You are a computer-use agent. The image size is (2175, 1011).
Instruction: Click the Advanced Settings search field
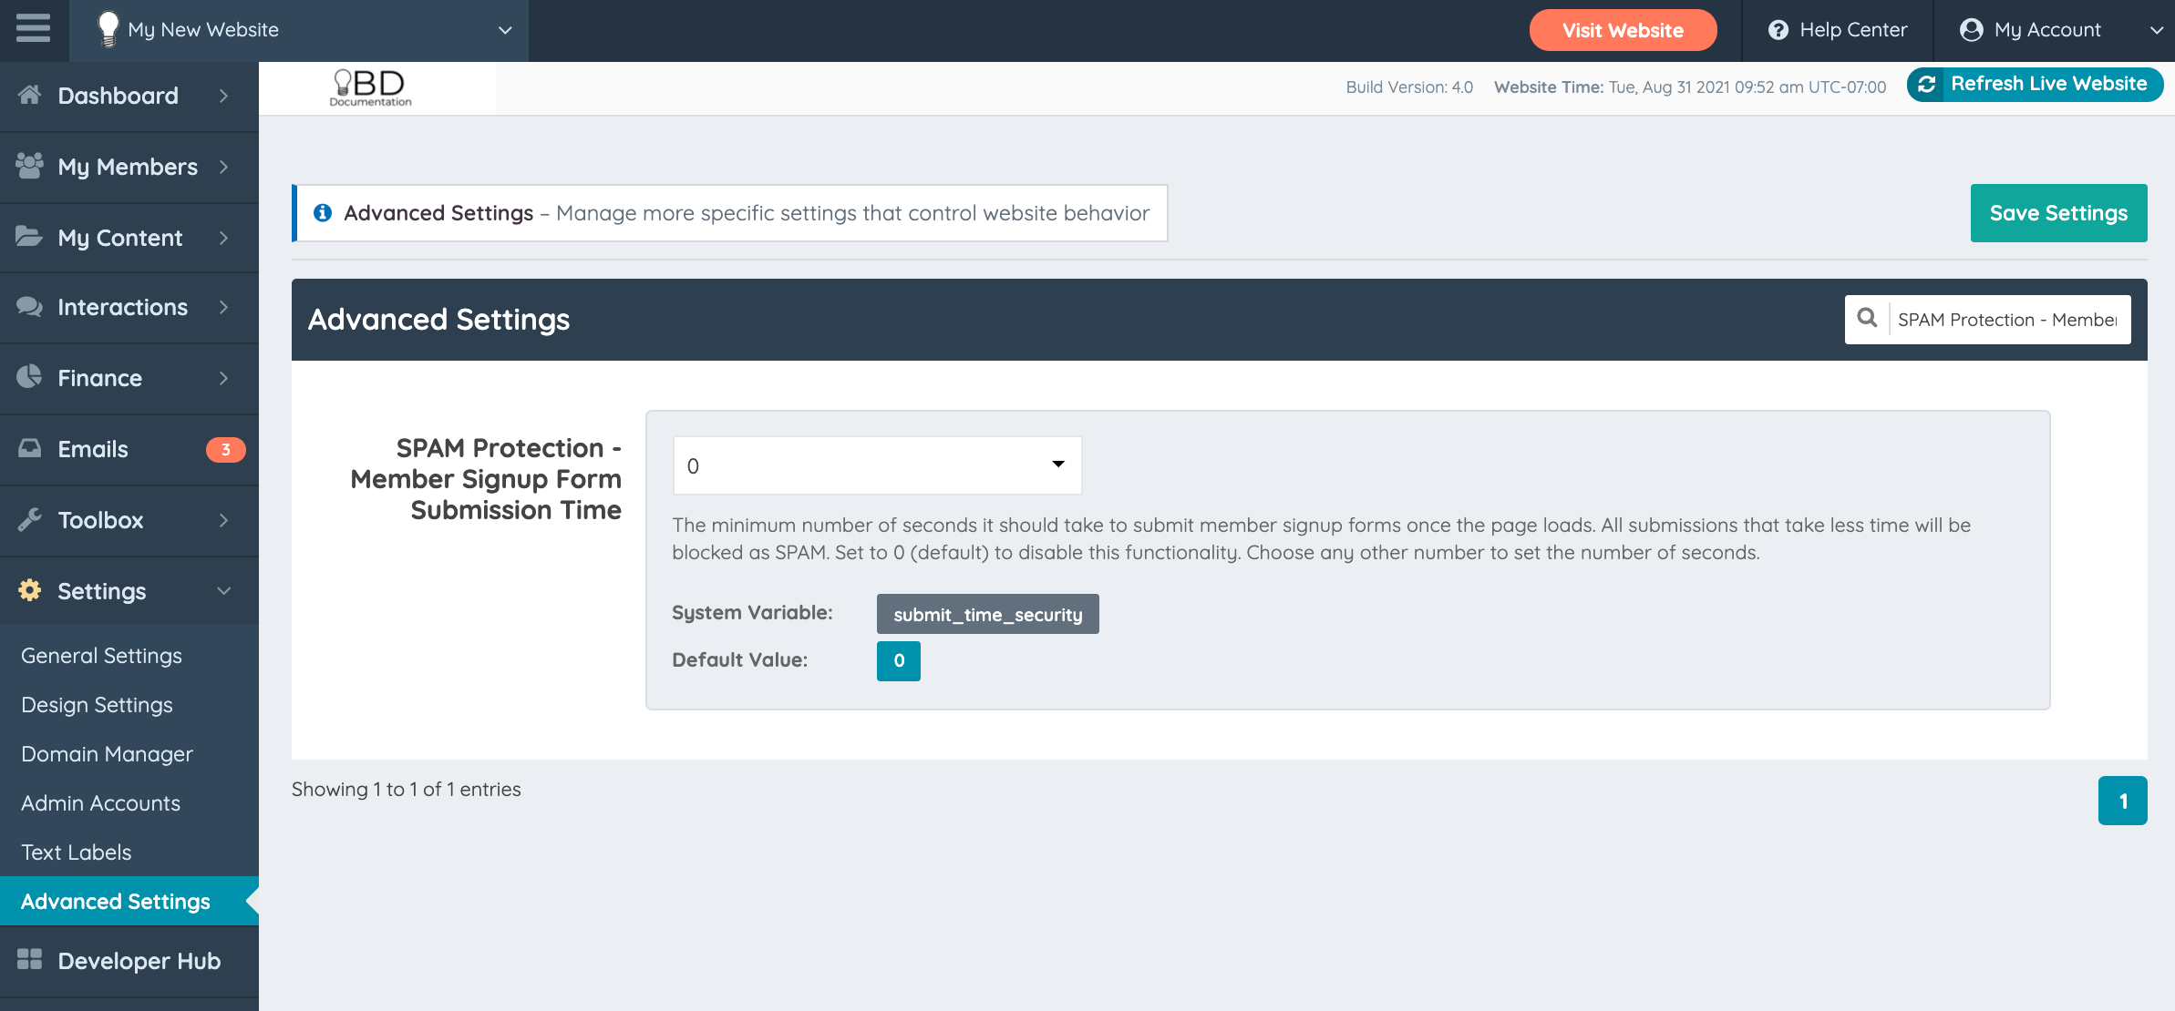coord(2007,320)
